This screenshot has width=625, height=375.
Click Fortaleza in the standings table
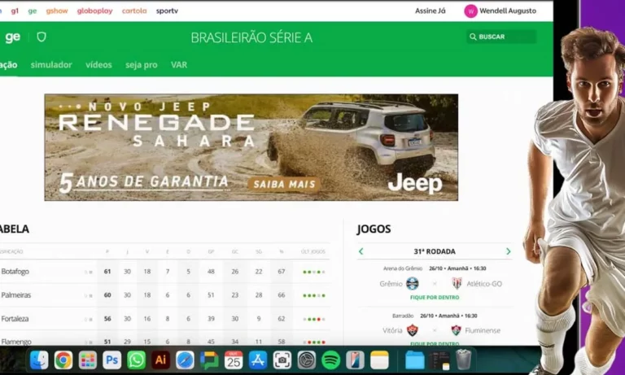tap(15, 319)
